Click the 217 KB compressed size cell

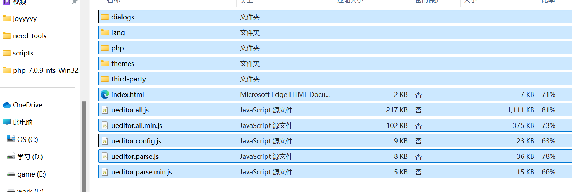click(397, 110)
